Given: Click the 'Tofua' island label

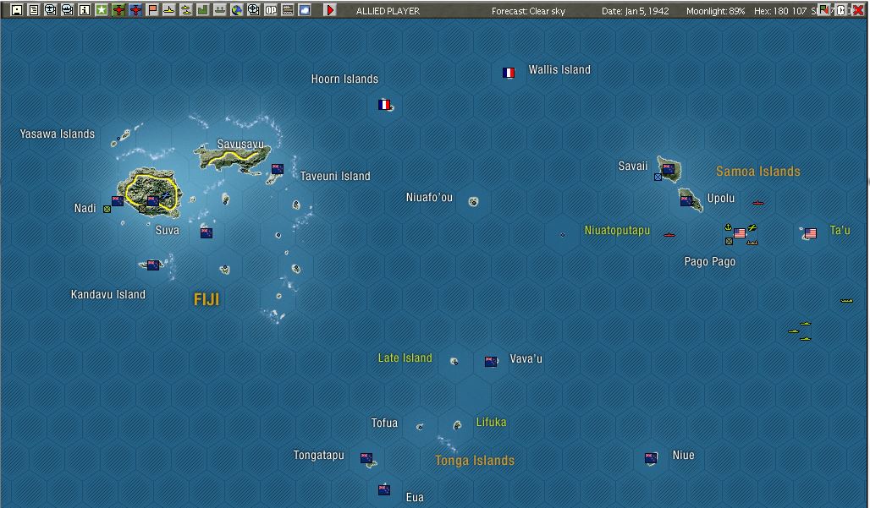Looking at the screenshot, I should [384, 423].
